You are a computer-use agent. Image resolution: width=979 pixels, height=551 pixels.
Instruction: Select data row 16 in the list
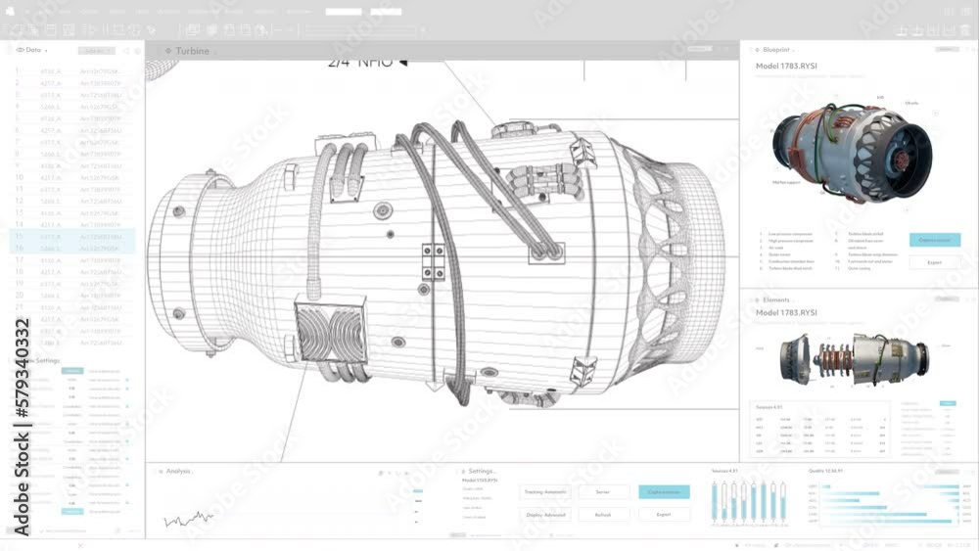(x=72, y=248)
